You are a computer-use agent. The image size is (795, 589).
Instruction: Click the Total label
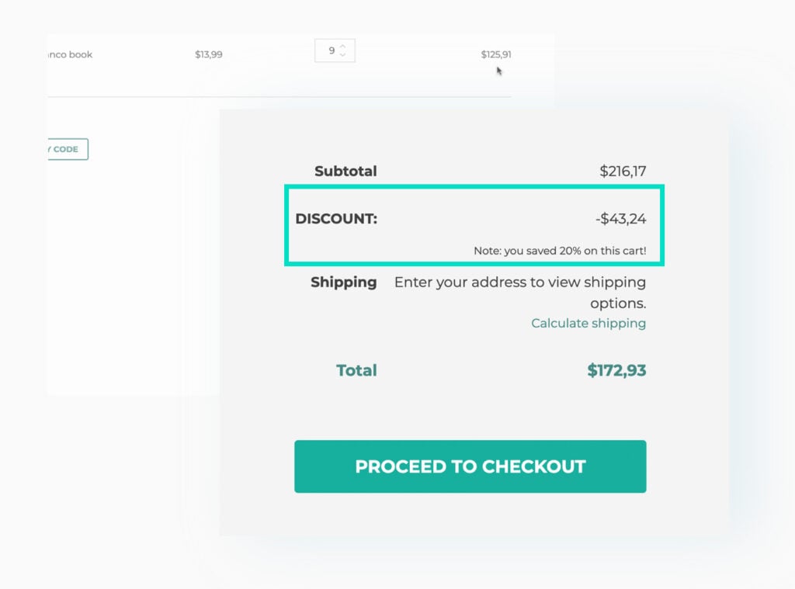tap(356, 370)
